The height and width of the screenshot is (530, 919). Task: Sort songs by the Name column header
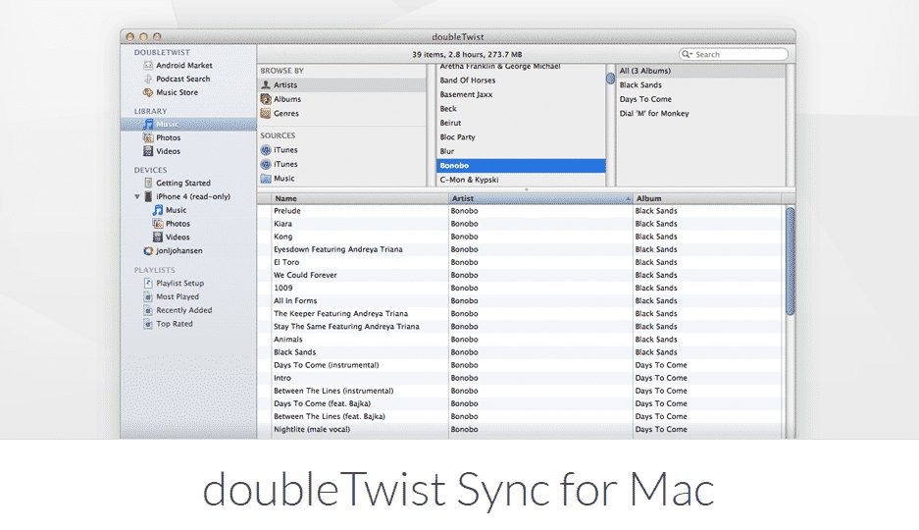point(360,198)
